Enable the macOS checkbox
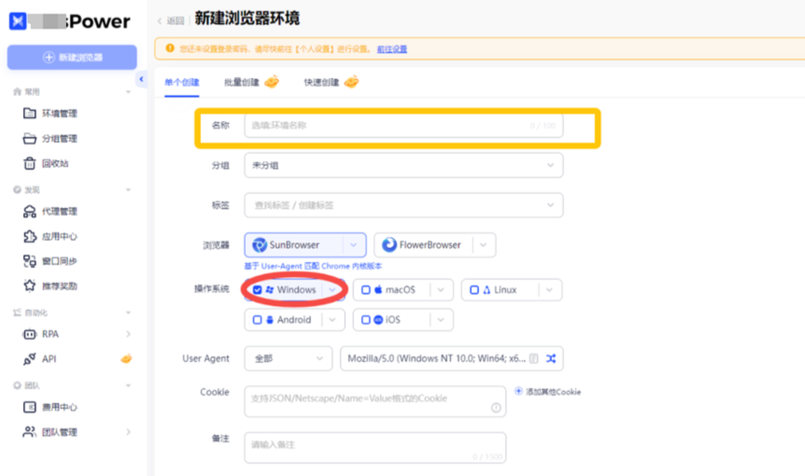The height and width of the screenshot is (476, 805). click(366, 290)
